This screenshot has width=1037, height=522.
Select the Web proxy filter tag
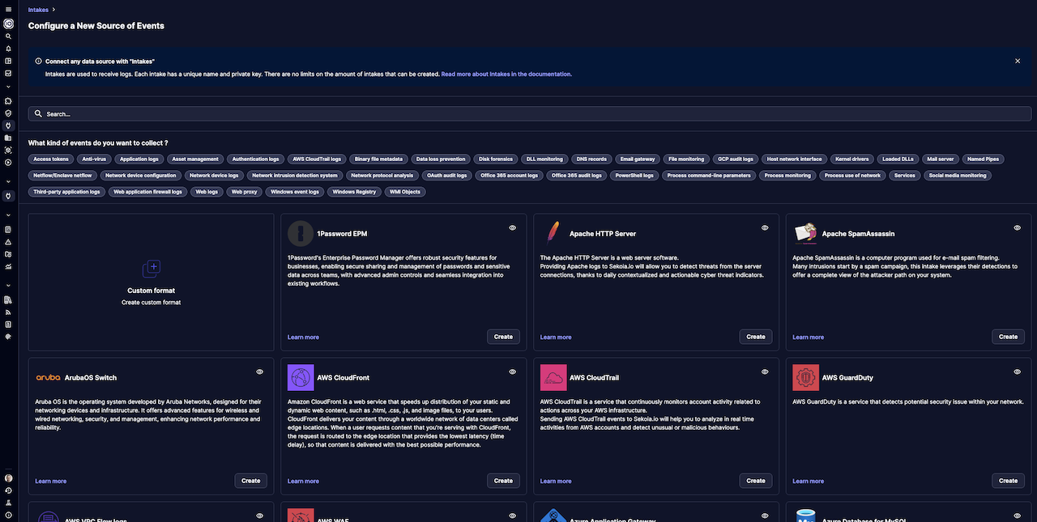[244, 192]
